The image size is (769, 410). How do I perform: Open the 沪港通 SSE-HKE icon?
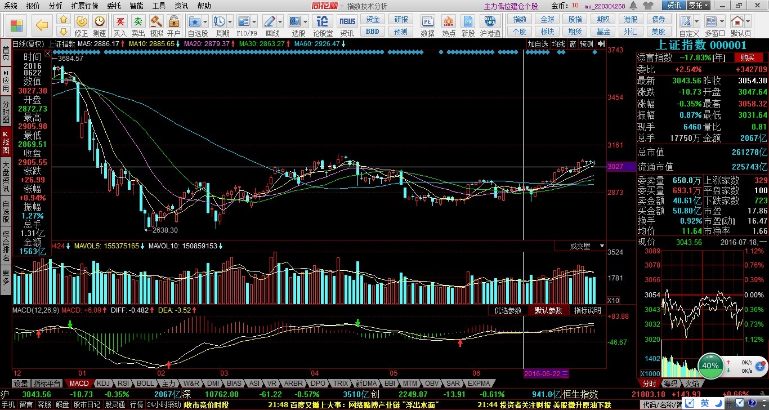pyautogui.click(x=489, y=25)
